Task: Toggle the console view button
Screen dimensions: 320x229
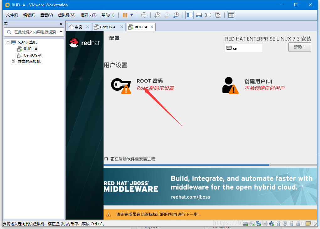Action: (231, 15)
